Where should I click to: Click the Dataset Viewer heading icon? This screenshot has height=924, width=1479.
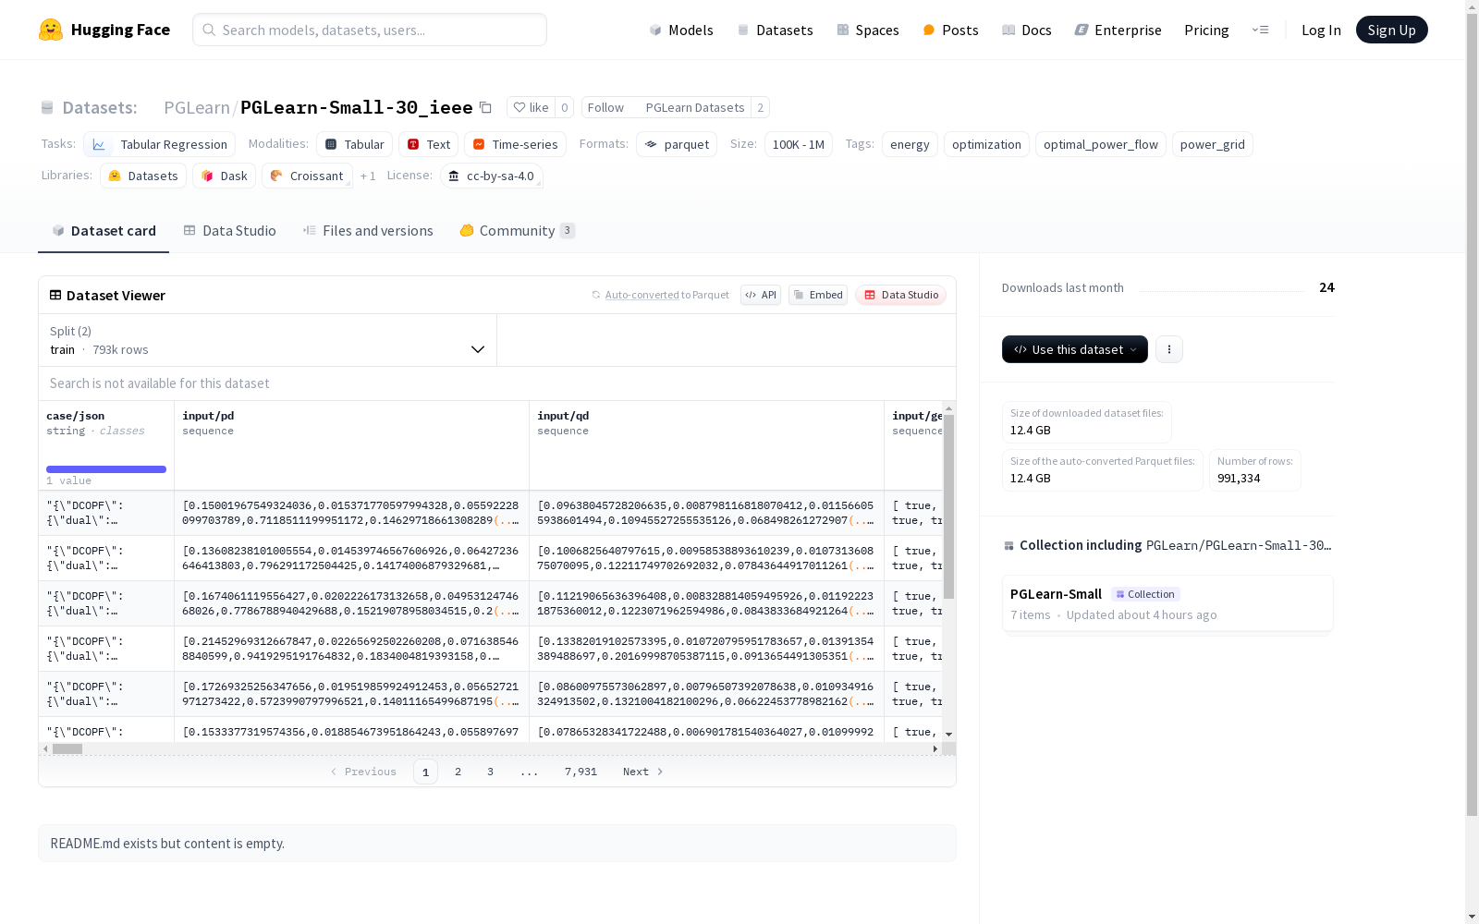(x=55, y=295)
